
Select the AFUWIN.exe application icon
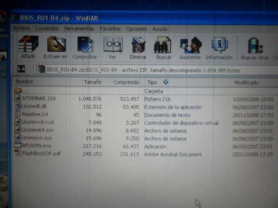(x=18, y=145)
